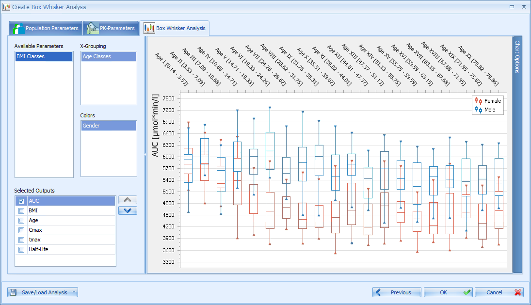Check the Half-Life output checkbox
Image resolution: width=531 pixels, height=305 pixels.
(21, 250)
